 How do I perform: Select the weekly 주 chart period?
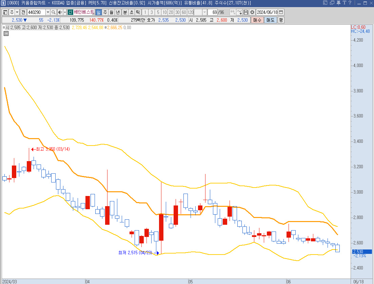click(105, 12)
